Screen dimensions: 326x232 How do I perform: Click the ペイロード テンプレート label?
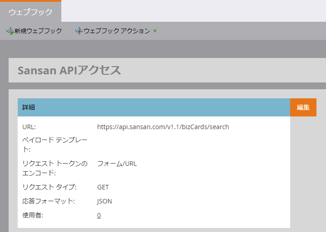click(x=54, y=145)
